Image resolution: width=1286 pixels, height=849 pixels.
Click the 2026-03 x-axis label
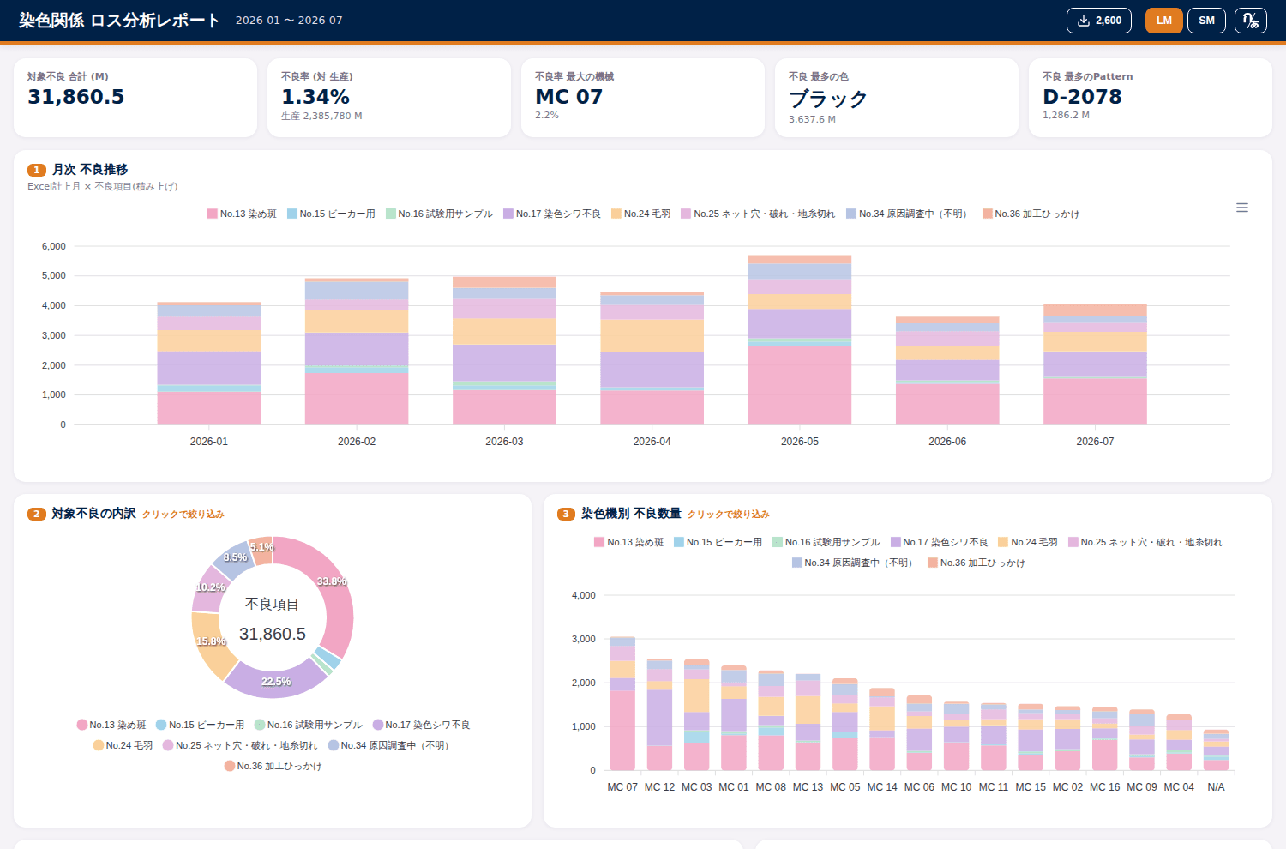(x=504, y=442)
